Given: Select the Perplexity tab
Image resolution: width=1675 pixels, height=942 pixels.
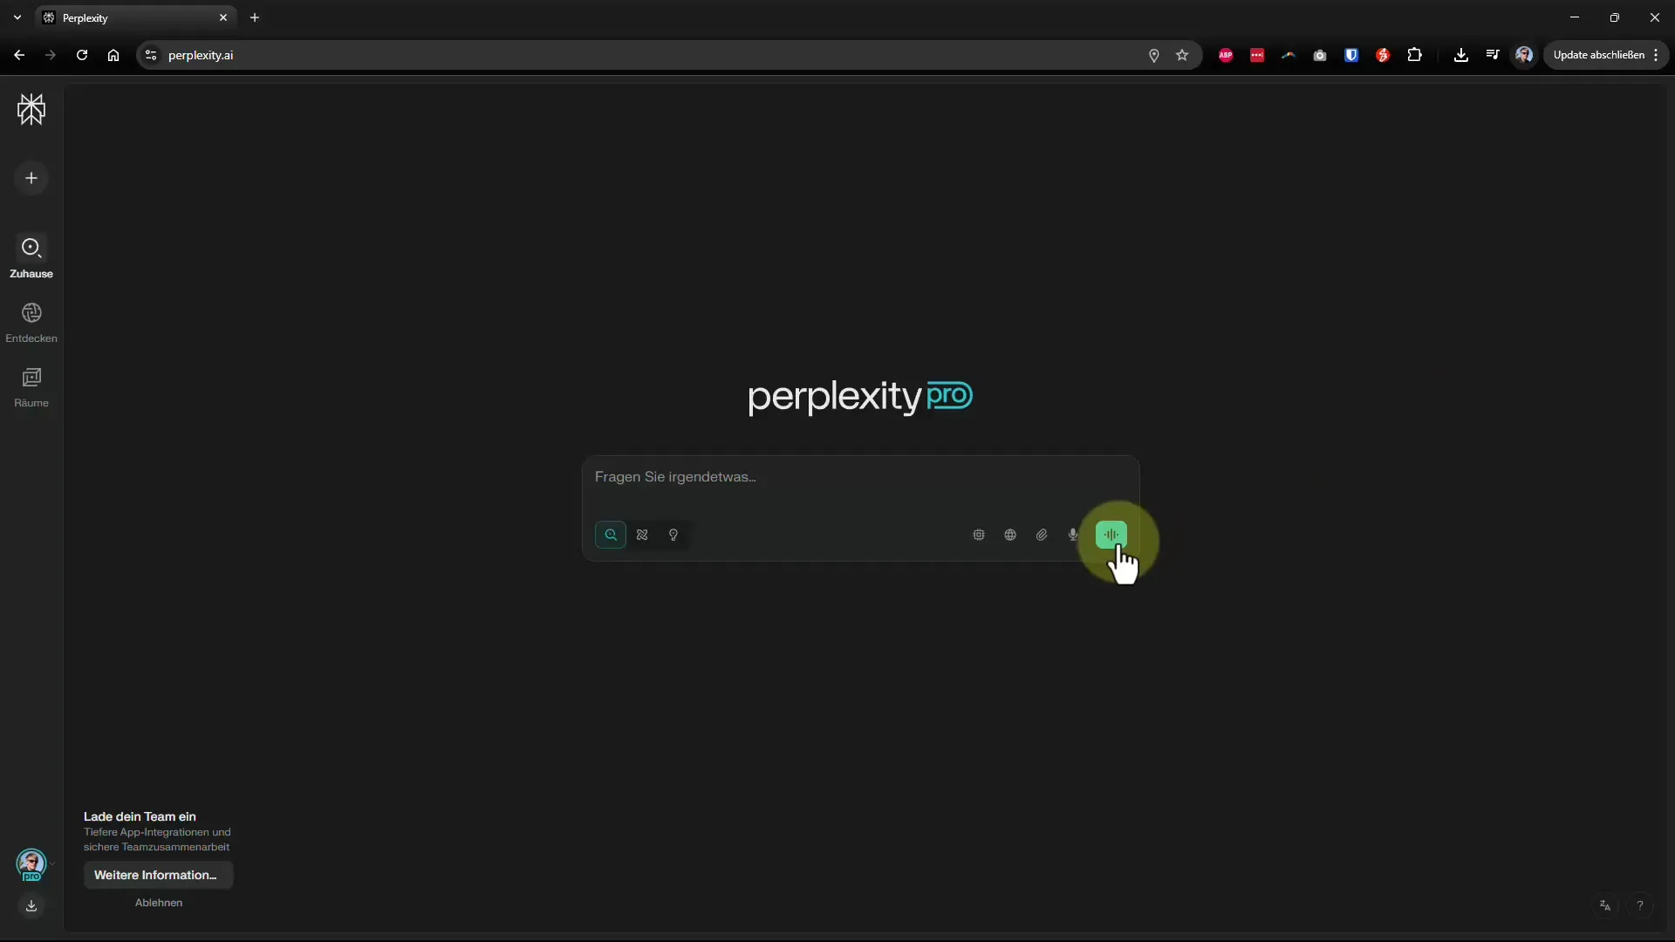Looking at the screenshot, I should click(x=137, y=17).
